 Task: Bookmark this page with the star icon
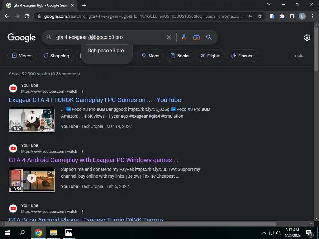(x=259, y=16)
